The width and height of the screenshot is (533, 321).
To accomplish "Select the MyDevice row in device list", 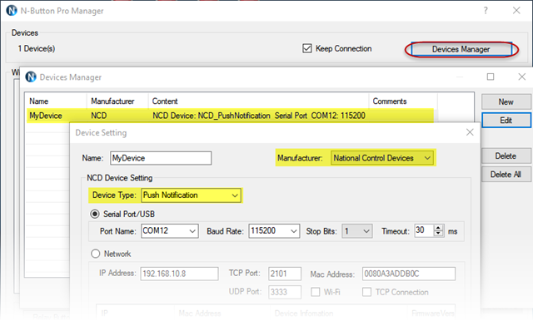I will pos(230,116).
